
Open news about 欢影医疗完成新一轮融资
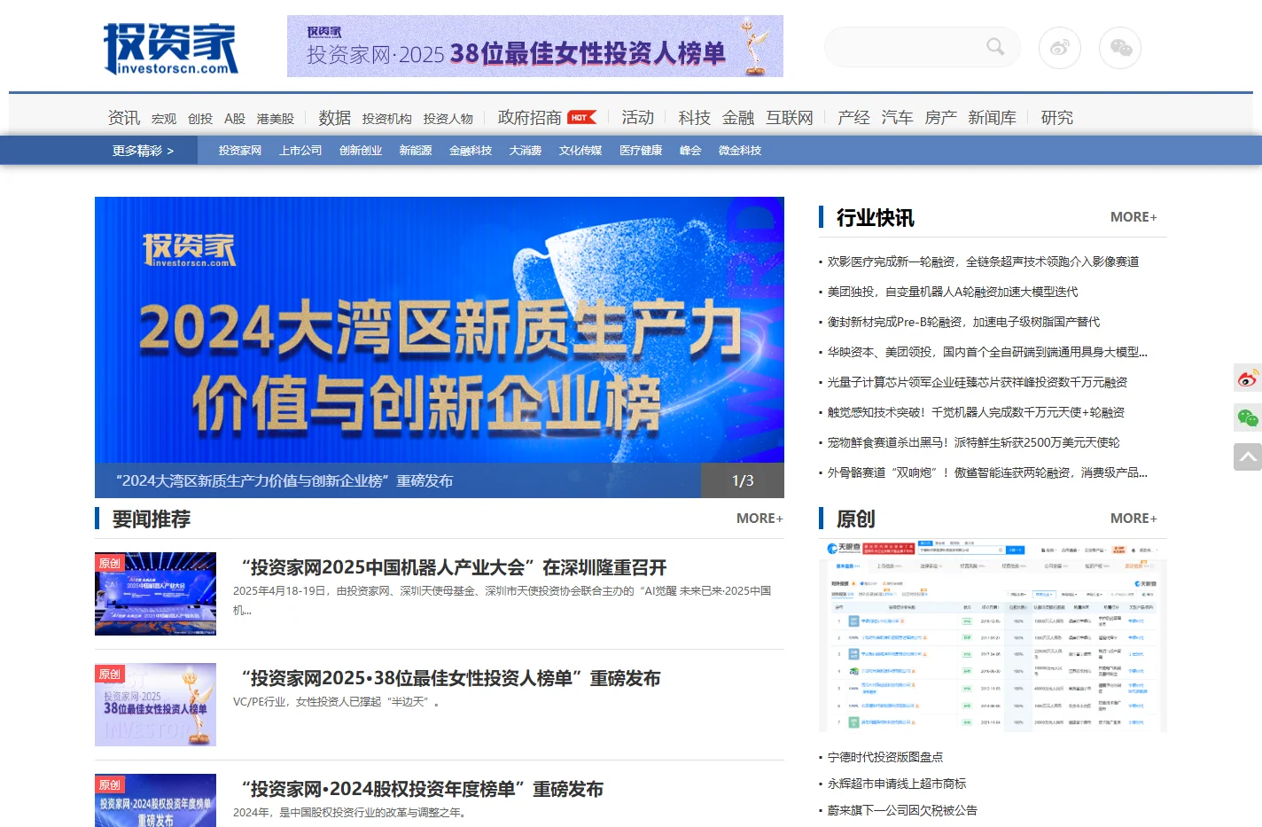click(x=983, y=261)
